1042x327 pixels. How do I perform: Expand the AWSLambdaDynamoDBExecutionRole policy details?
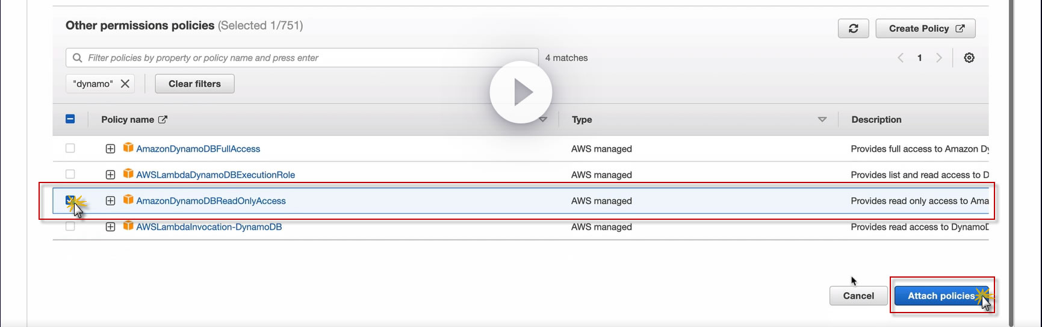(110, 175)
